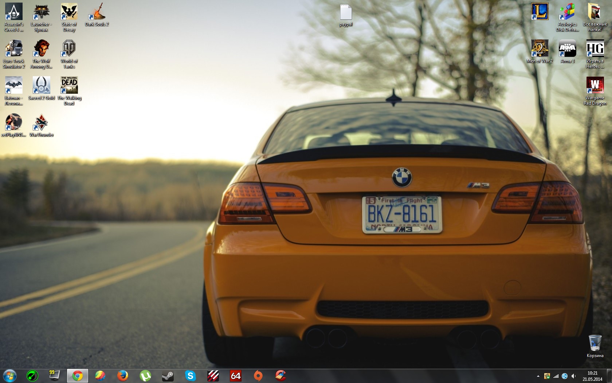Click the League of Legends shortcut
The height and width of the screenshot is (383, 612).
[x=540, y=12]
